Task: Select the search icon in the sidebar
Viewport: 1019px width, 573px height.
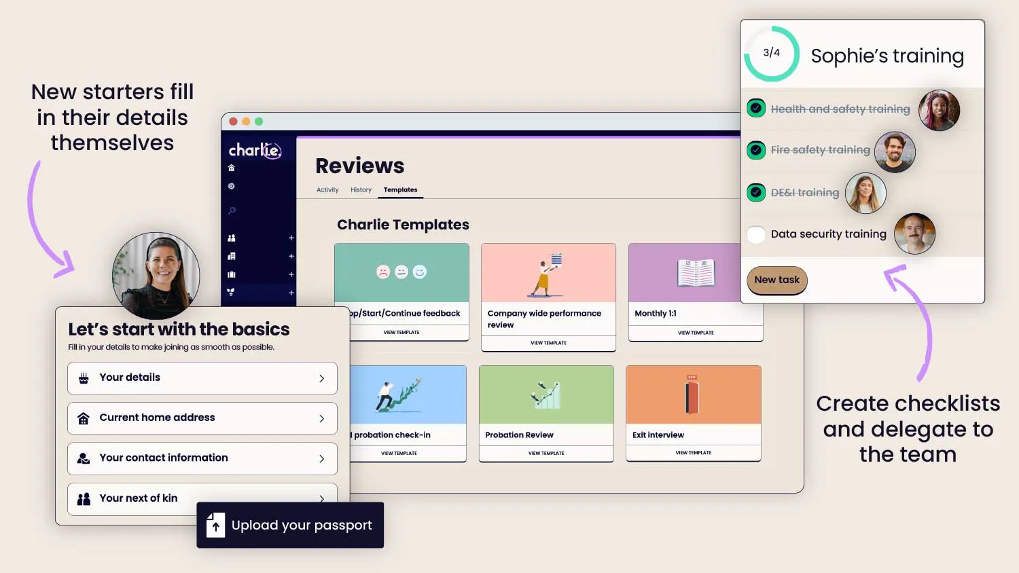Action: click(x=231, y=210)
